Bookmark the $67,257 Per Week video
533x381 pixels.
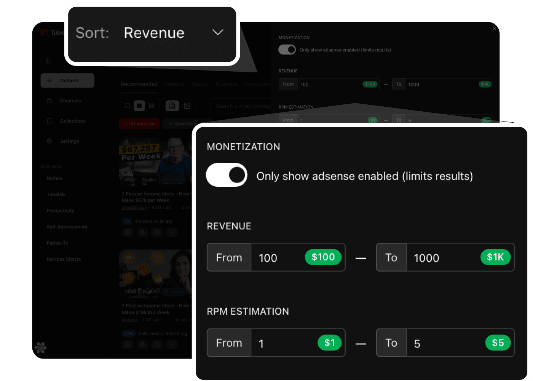pyautogui.click(x=128, y=232)
